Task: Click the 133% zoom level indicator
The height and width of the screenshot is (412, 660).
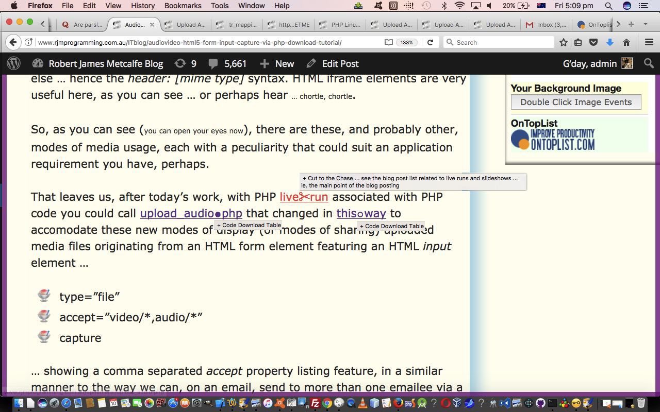Action: pos(407,42)
